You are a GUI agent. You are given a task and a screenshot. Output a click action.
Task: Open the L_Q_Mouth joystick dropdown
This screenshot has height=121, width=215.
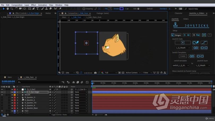coord(183,48)
